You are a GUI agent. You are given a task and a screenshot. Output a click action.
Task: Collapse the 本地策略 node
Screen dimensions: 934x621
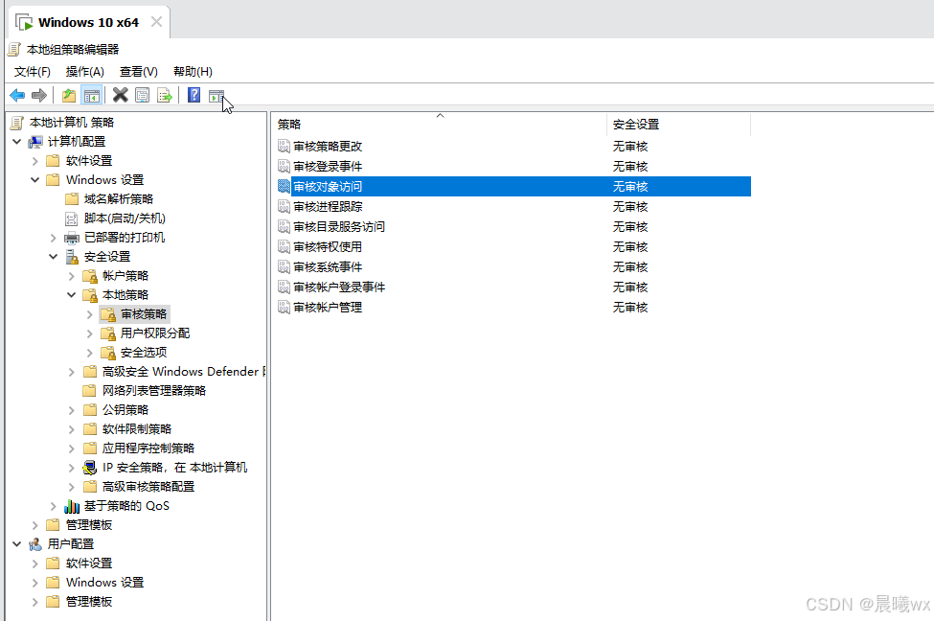(71, 295)
